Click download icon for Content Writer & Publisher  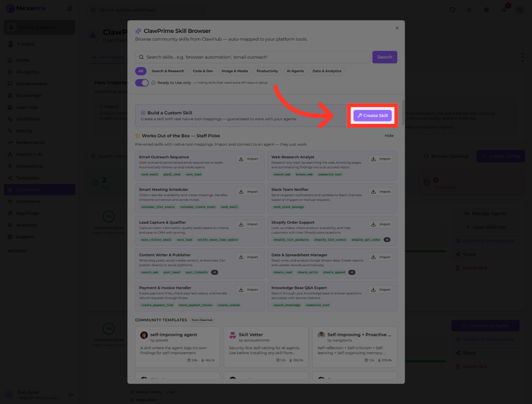[241, 257]
